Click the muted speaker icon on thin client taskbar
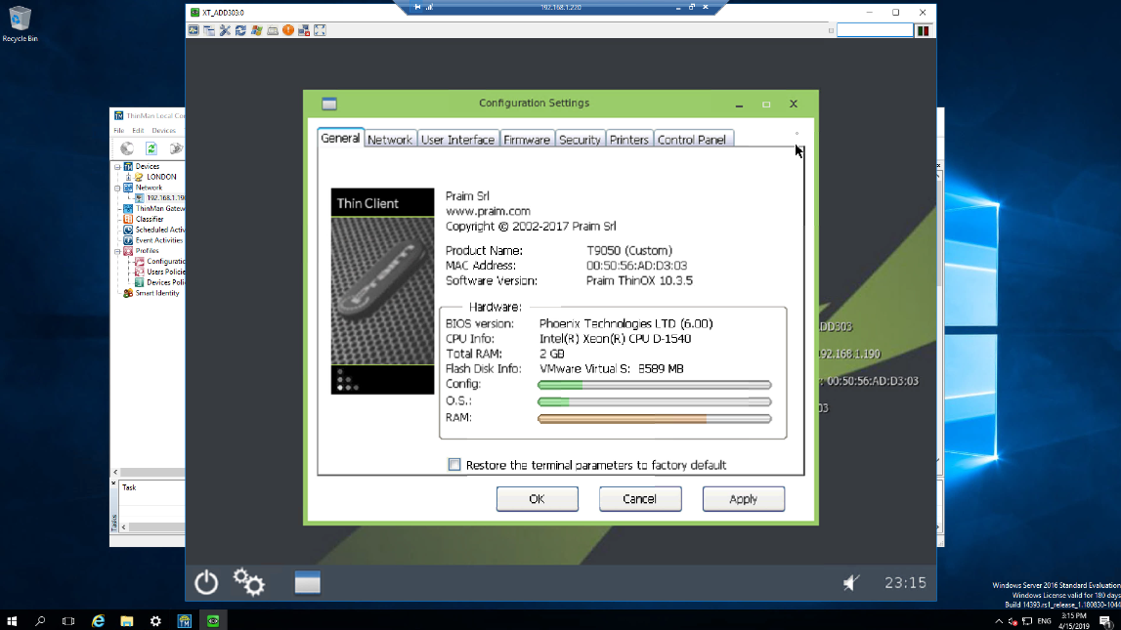This screenshot has width=1121, height=630. 850,583
